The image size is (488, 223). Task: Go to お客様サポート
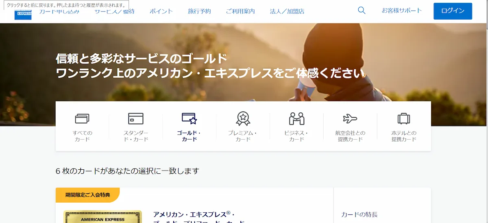402,11
